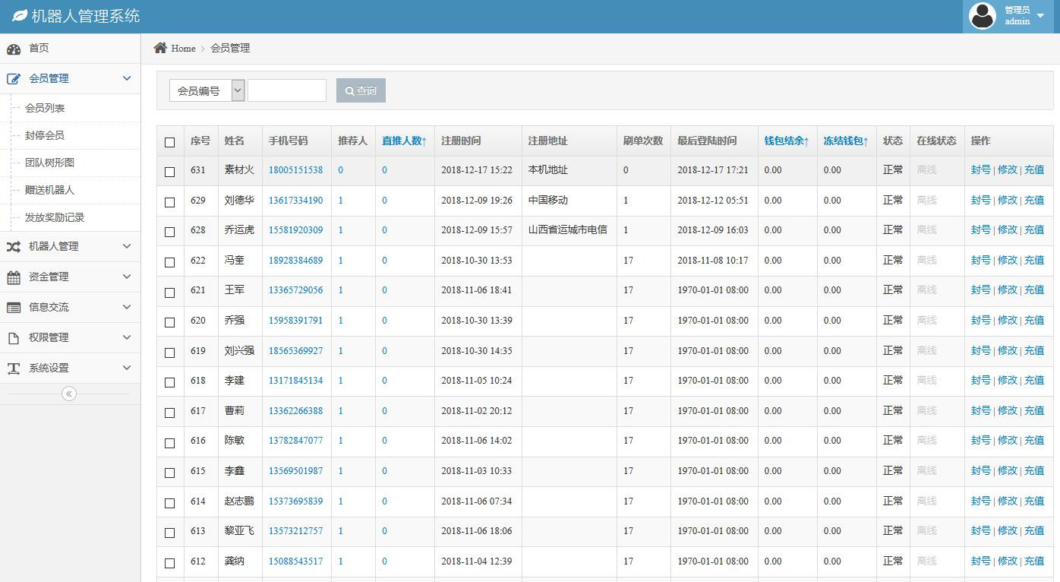Expand the 系统设置 menu chevron
The height and width of the screenshot is (582, 1060).
click(x=127, y=368)
